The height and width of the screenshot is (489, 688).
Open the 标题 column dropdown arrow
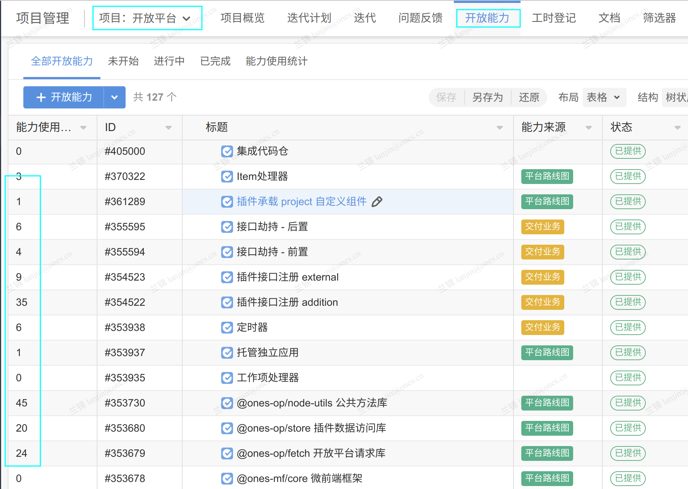(x=500, y=128)
